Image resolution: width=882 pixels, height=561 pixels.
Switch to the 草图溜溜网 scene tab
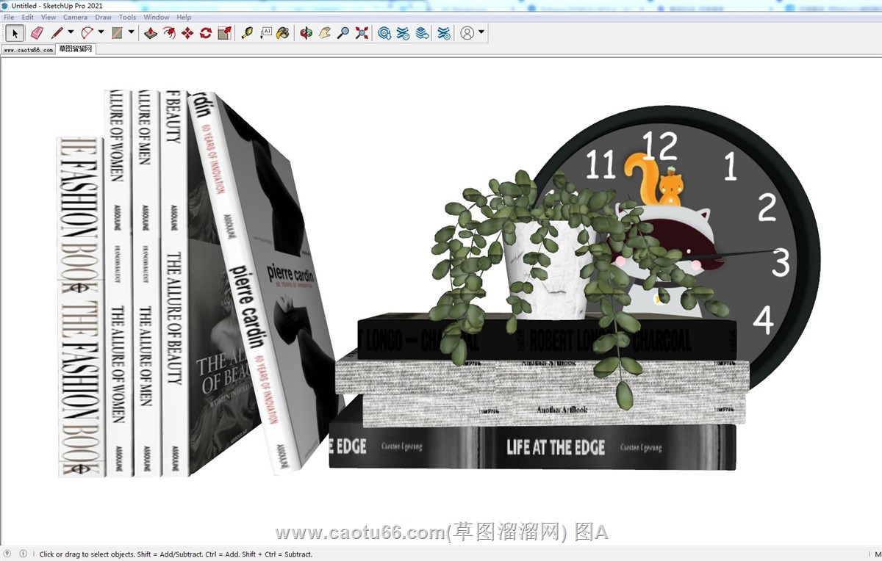(76, 50)
